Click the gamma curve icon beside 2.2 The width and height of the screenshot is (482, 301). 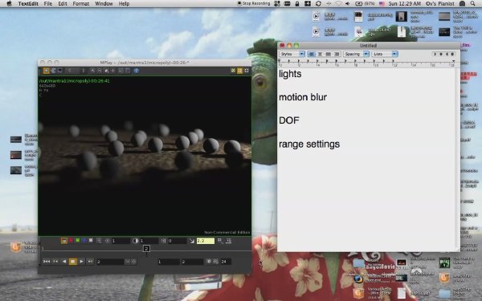[192, 241]
